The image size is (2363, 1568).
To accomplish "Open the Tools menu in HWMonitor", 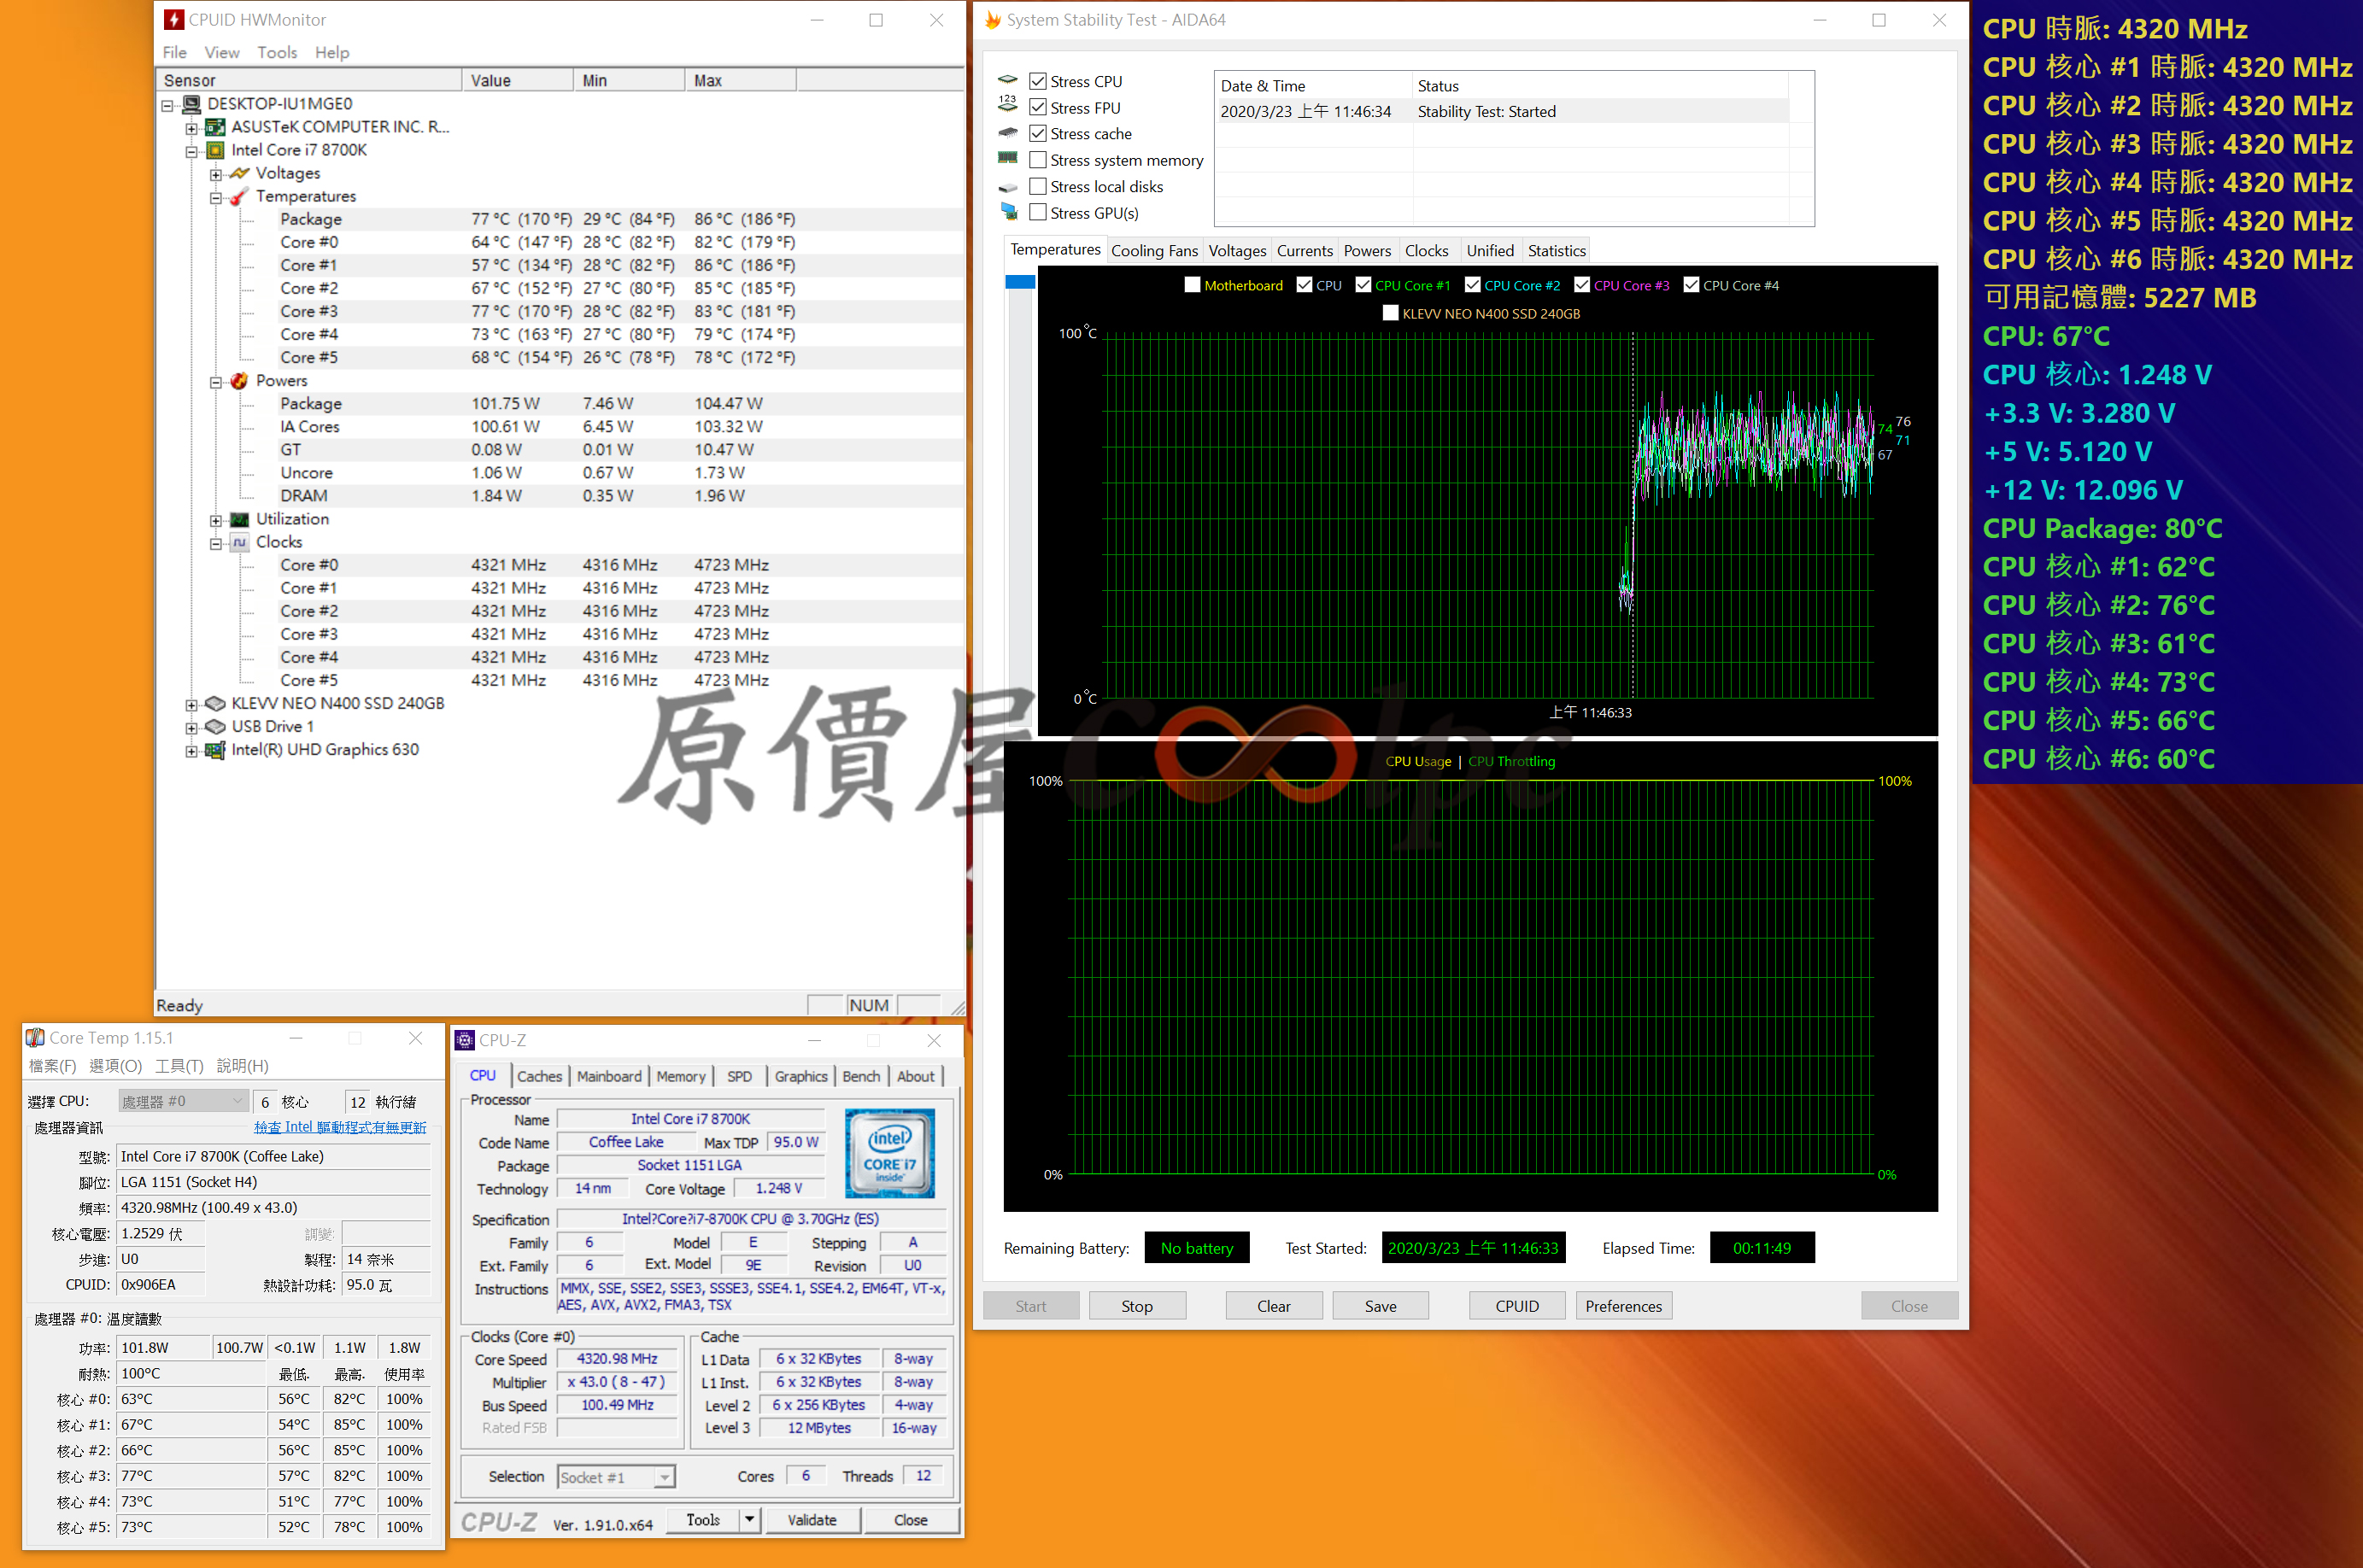I will pos(277,52).
